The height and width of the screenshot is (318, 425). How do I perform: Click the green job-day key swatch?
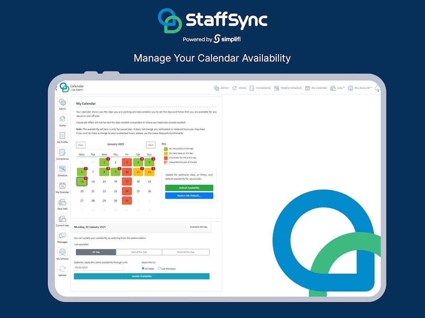point(166,149)
